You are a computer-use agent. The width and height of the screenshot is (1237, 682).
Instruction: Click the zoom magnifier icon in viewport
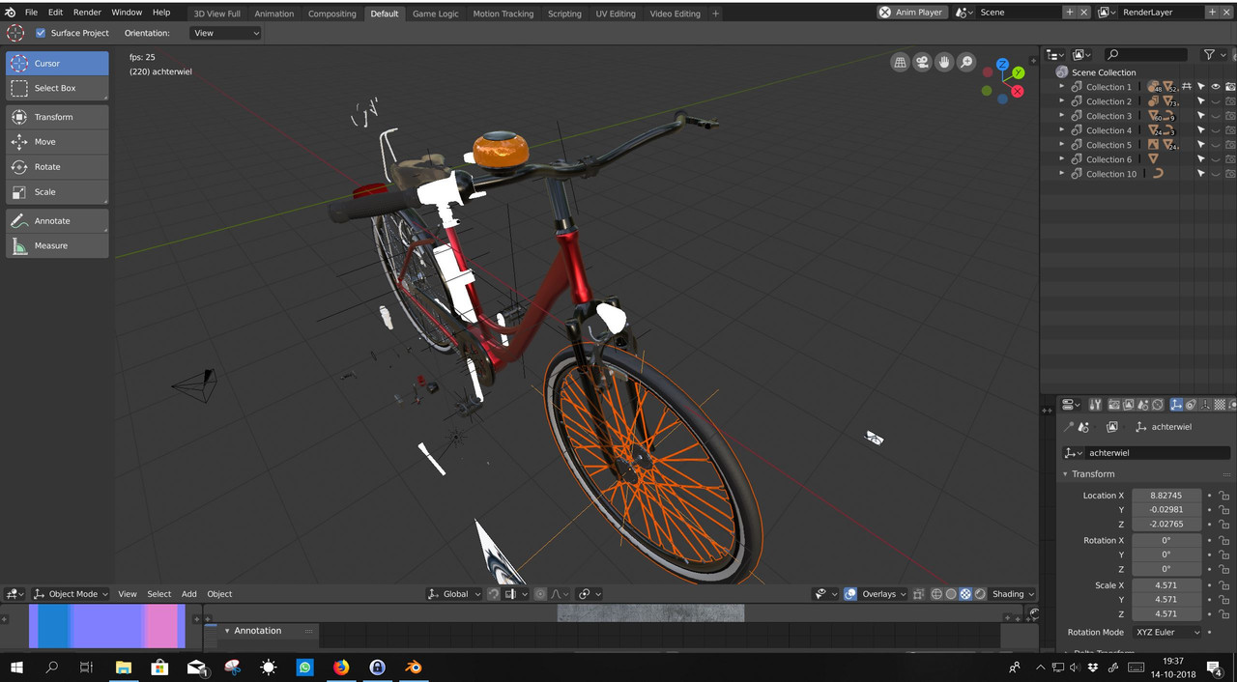(x=966, y=62)
